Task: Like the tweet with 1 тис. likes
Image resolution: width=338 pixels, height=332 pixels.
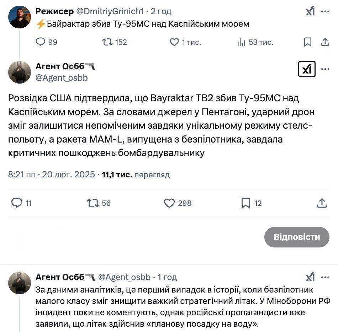Action: (174, 42)
